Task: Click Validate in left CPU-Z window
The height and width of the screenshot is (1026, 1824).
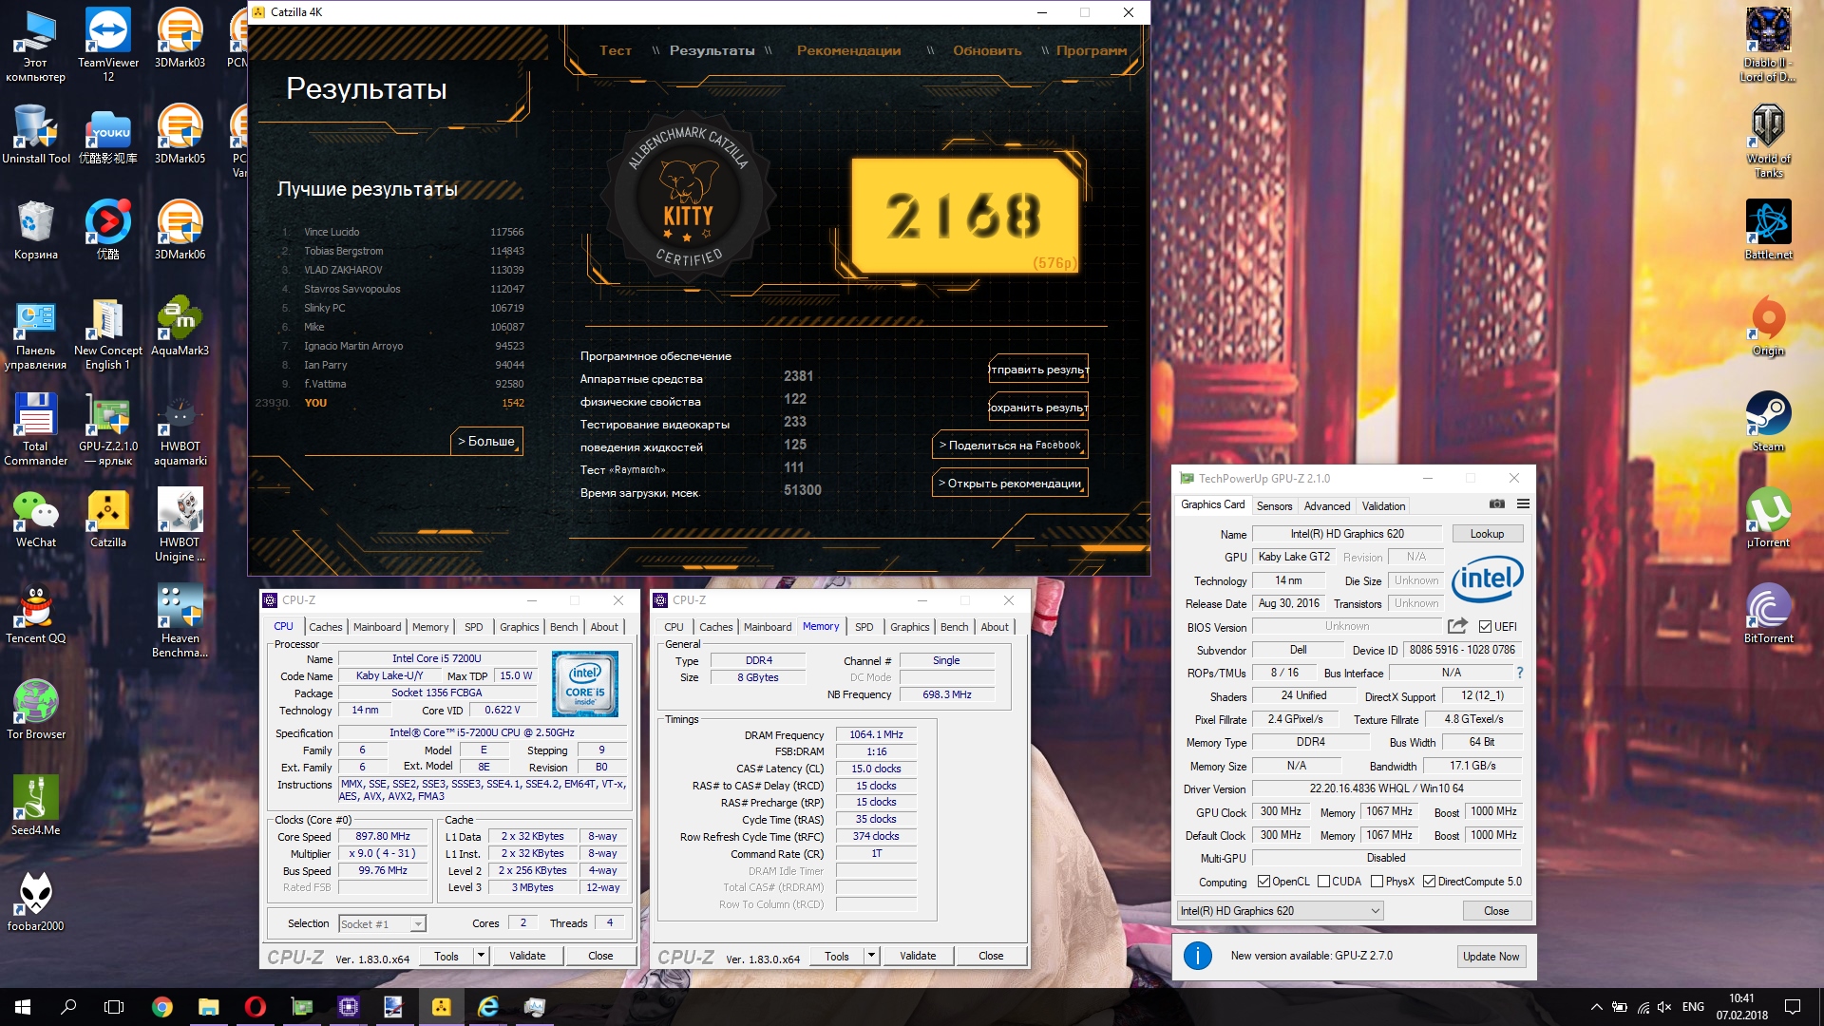Action: coord(527,956)
